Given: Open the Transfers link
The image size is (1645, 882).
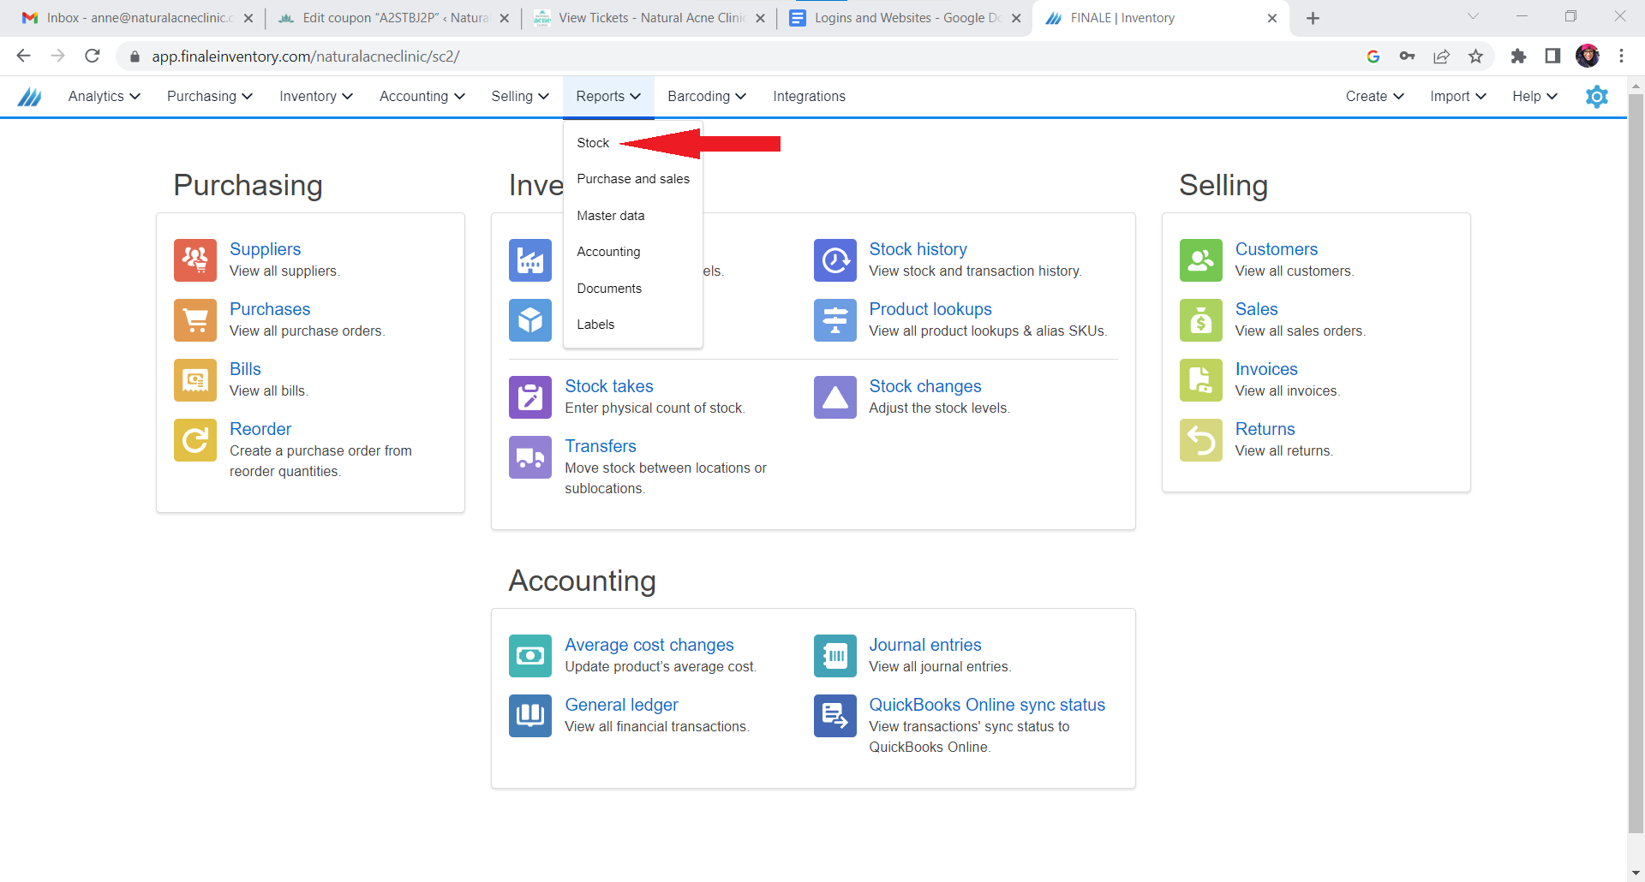Looking at the screenshot, I should click(601, 446).
